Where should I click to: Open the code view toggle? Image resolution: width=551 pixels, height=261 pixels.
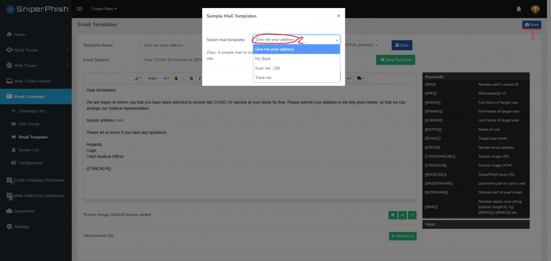(x=349, y=79)
